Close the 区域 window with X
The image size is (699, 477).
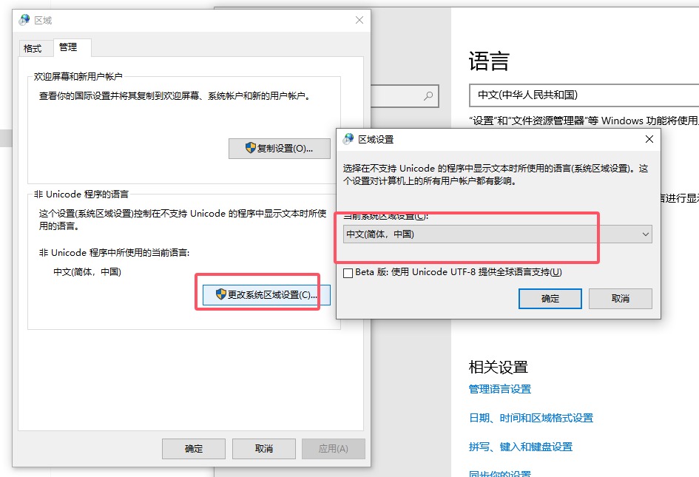pos(359,20)
